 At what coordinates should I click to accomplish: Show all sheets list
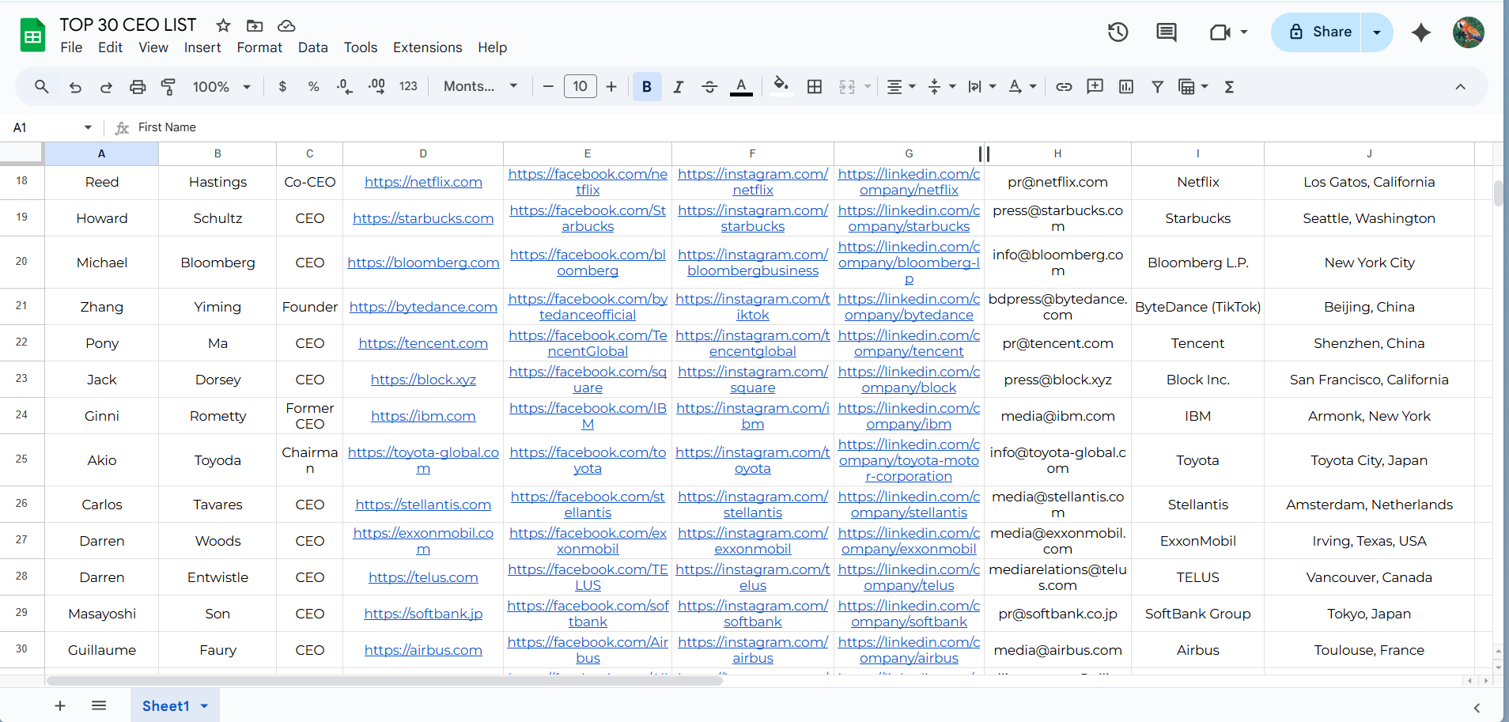99,705
